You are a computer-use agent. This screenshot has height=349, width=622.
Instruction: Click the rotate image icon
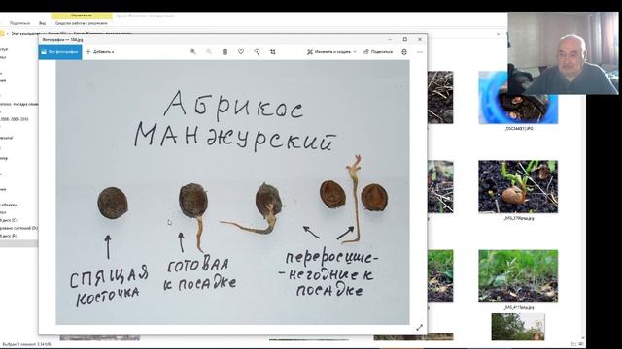[x=257, y=51]
